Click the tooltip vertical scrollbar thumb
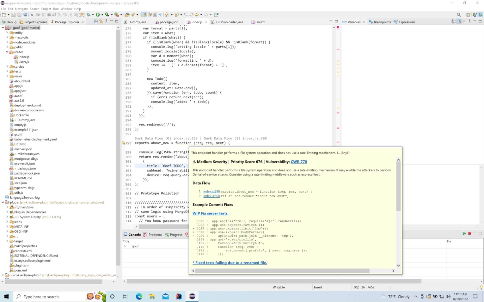This screenshot has width=484, height=302. 399,186
